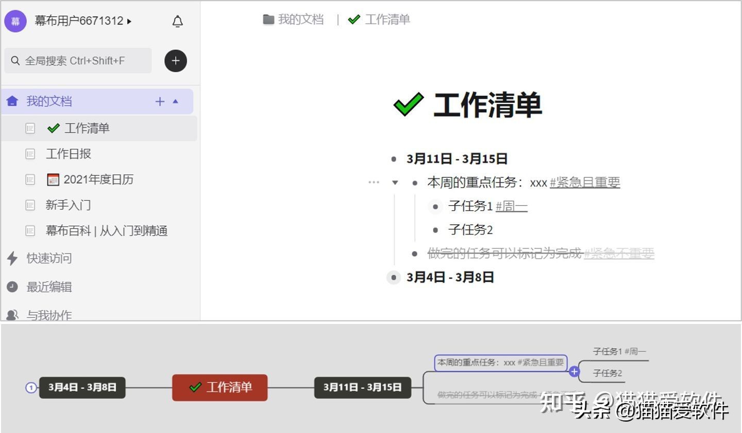Click the purple 幕 user avatar icon
Screen dimensions: 742x433
coord(15,22)
